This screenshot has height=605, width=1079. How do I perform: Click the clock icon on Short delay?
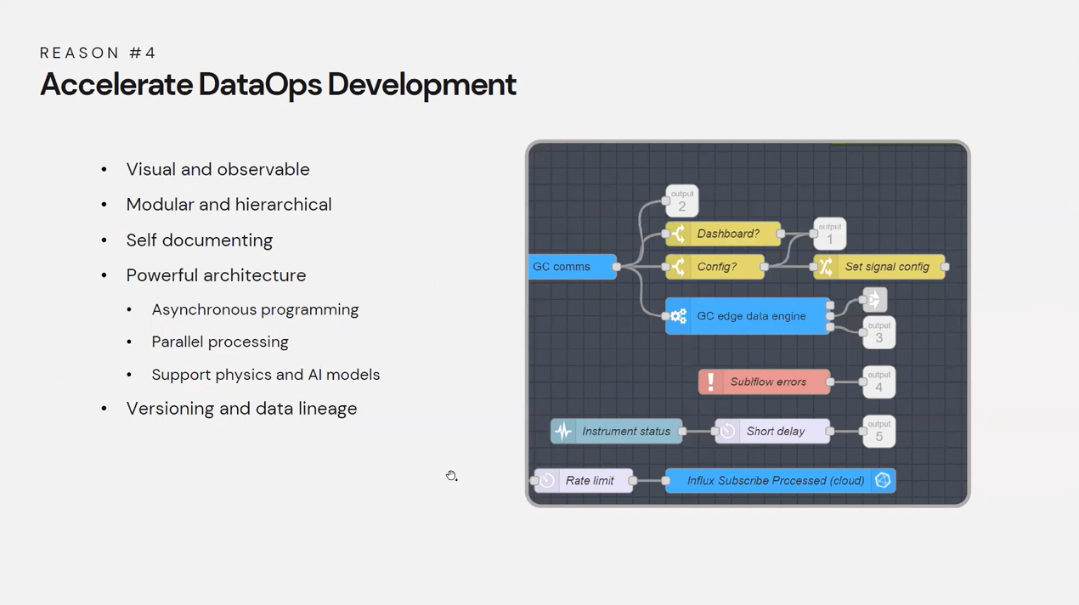(x=727, y=432)
